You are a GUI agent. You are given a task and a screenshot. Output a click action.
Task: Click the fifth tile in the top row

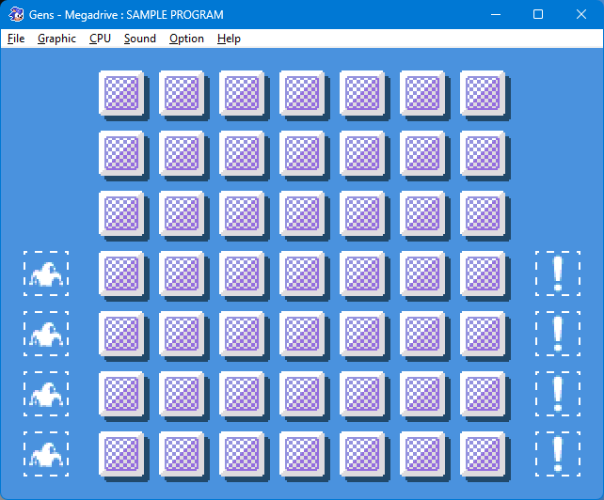(x=362, y=93)
